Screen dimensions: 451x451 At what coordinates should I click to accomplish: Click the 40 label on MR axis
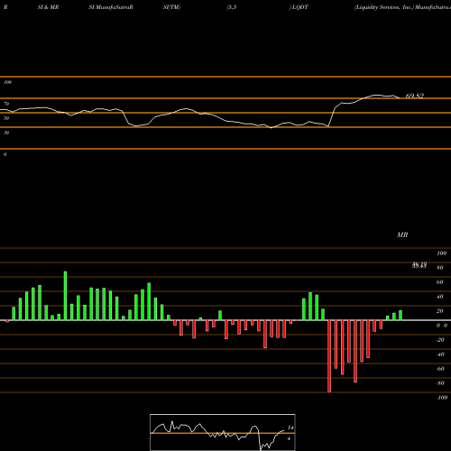click(x=440, y=297)
